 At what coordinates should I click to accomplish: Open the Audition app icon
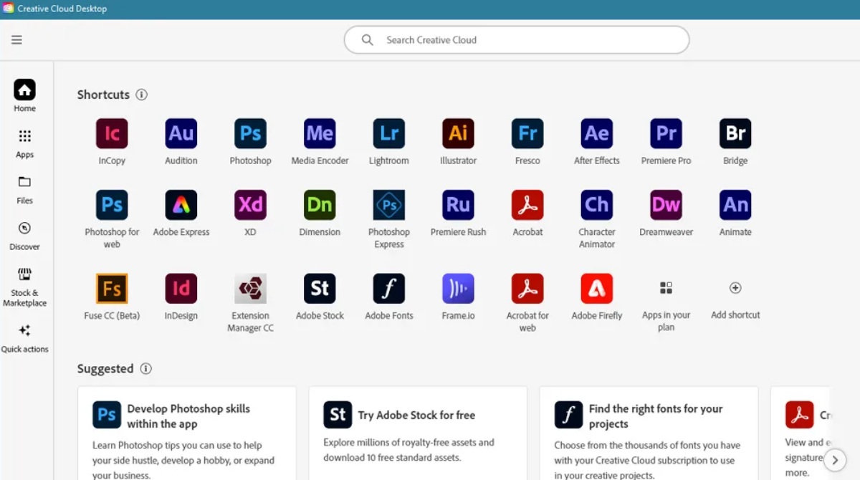point(181,134)
